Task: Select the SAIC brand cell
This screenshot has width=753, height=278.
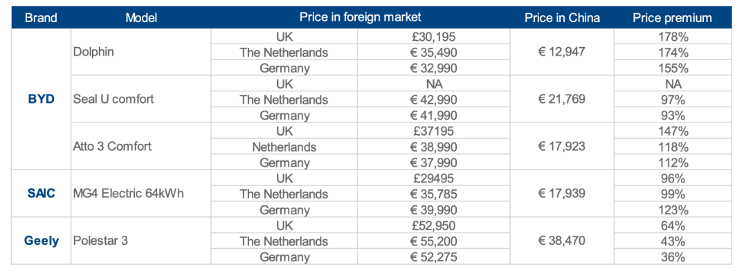Action: pos(41,194)
